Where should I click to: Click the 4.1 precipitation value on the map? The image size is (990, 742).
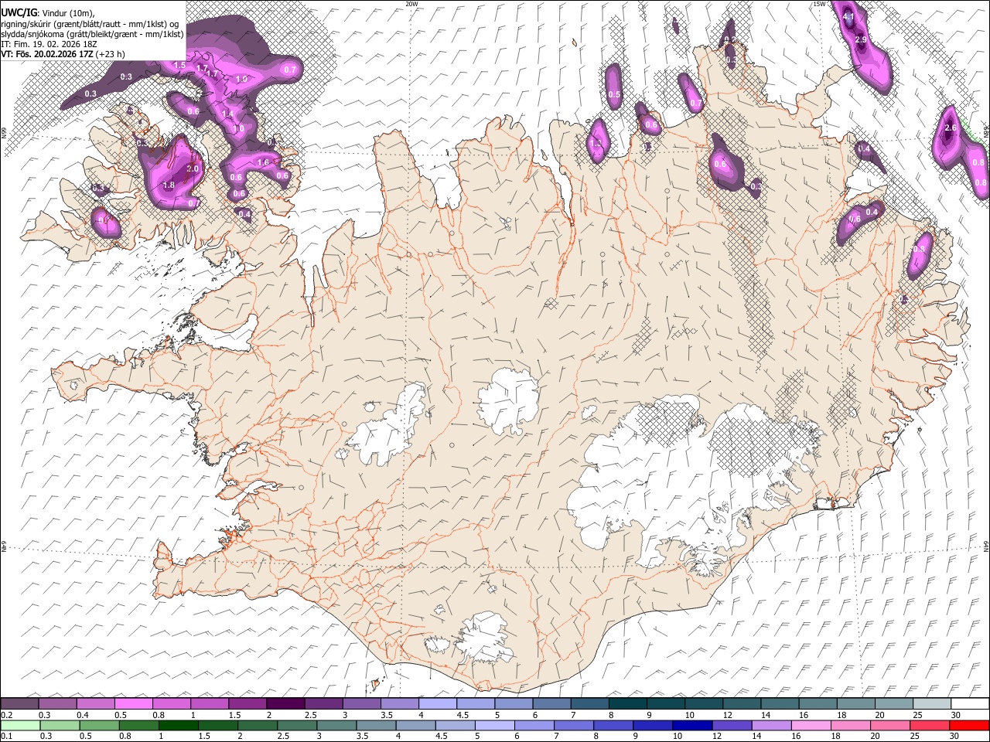click(848, 16)
